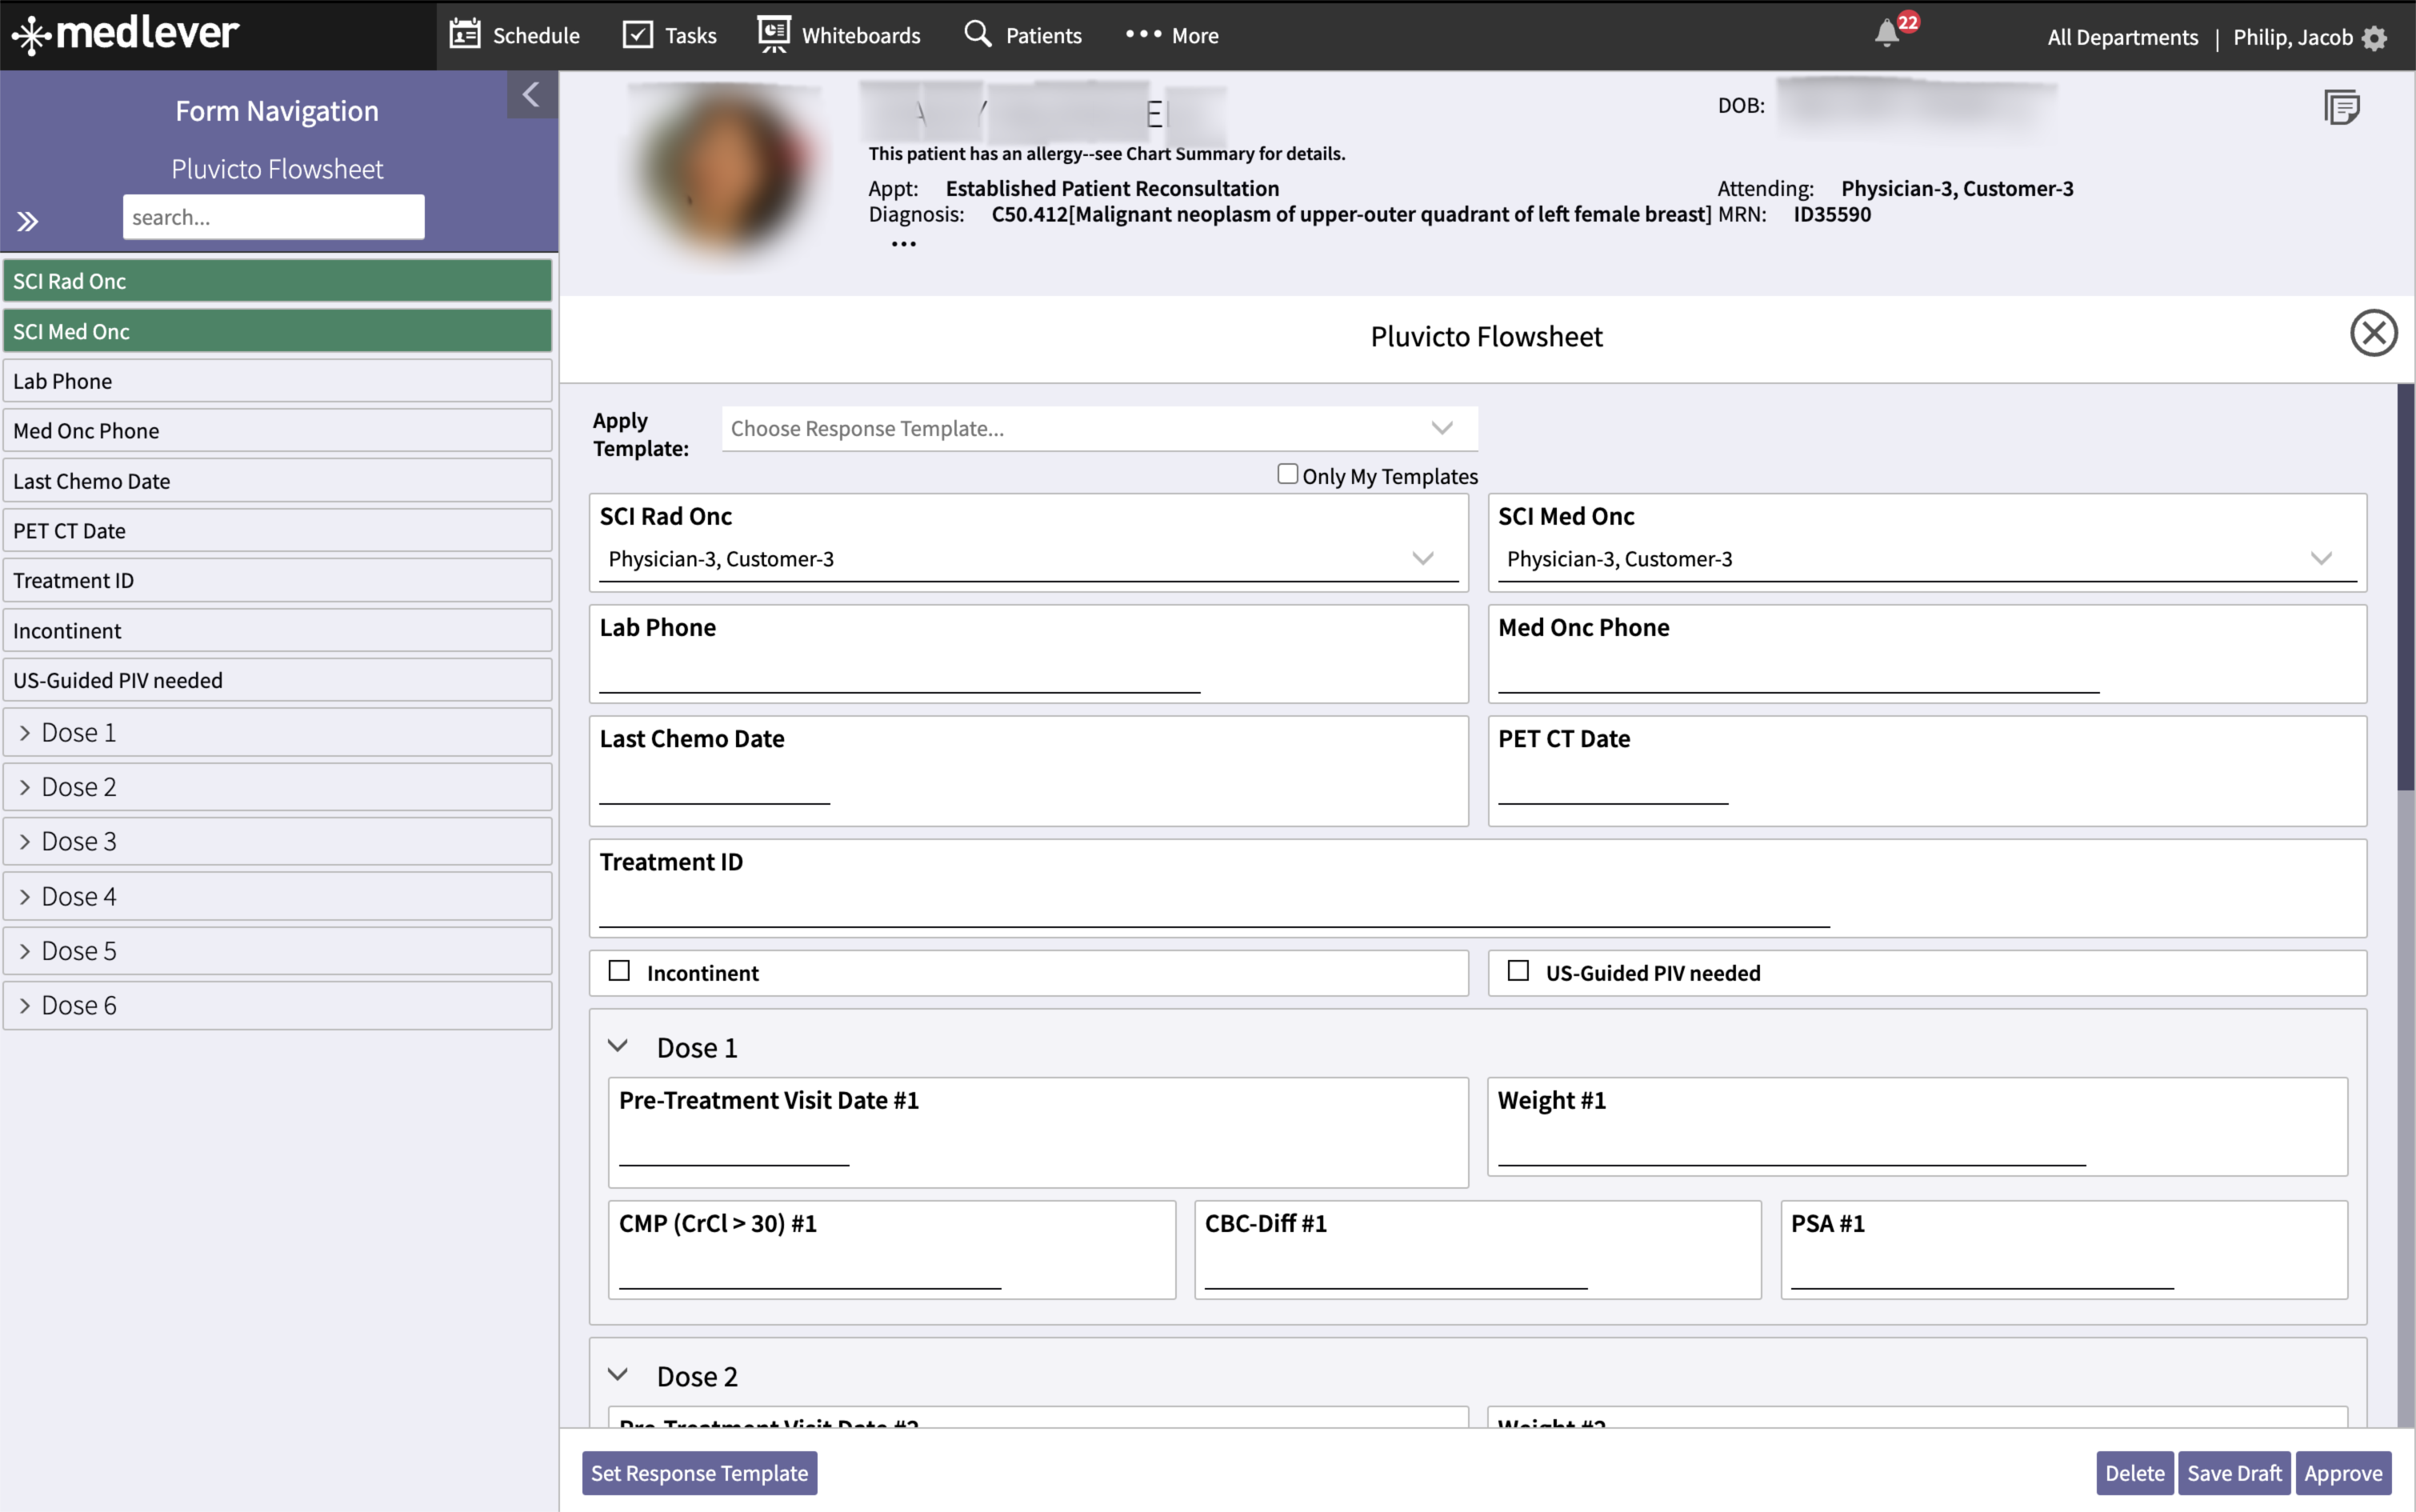
Task: Toggle the Only My Templates checkbox
Action: pos(1288,474)
